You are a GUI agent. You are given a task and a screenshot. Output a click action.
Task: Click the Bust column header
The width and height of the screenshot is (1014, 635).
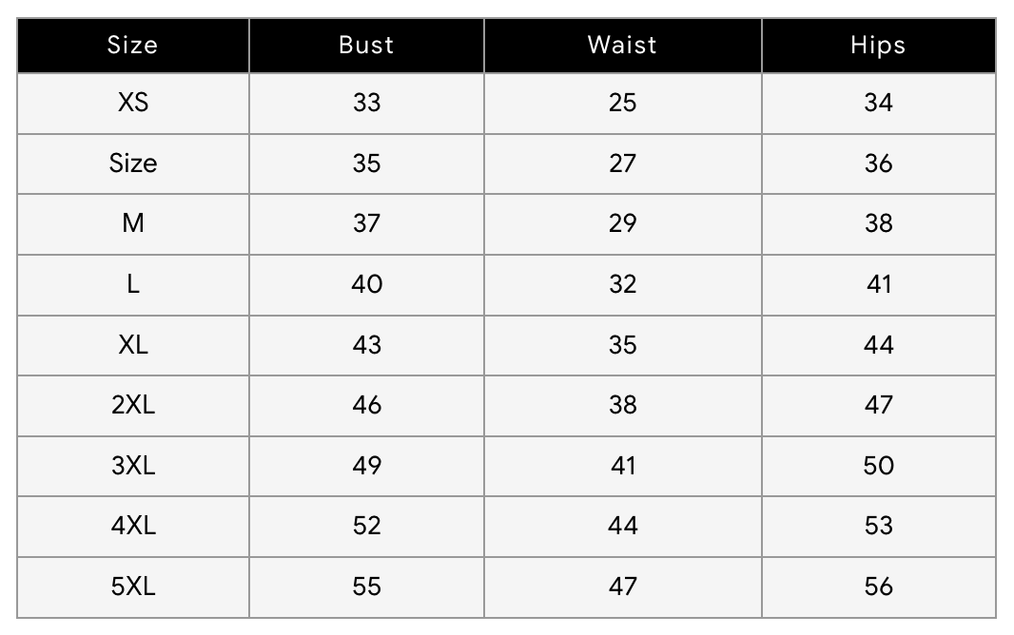[x=366, y=46]
